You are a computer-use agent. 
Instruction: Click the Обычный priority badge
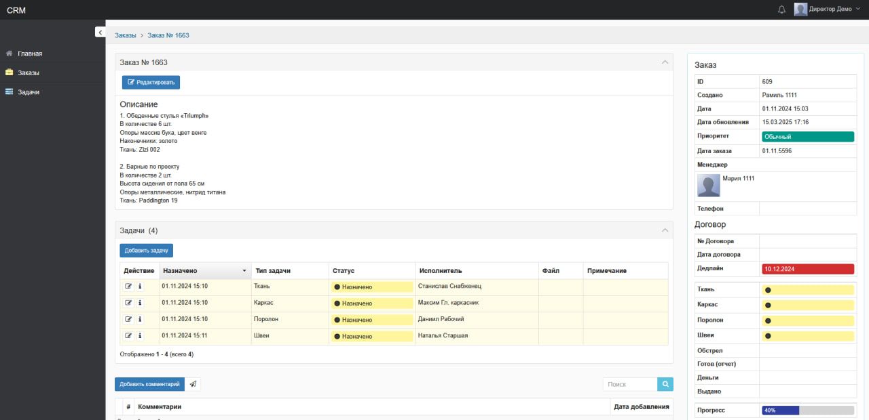pos(808,137)
